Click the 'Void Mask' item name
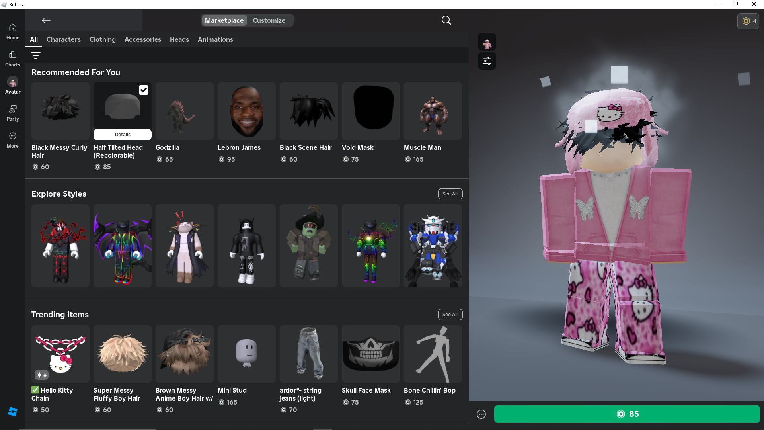The image size is (764, 430). pos(358,147)
